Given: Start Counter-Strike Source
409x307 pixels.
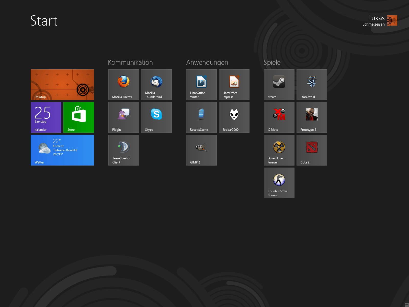Looking at the screenshot, I should point(279,183).
